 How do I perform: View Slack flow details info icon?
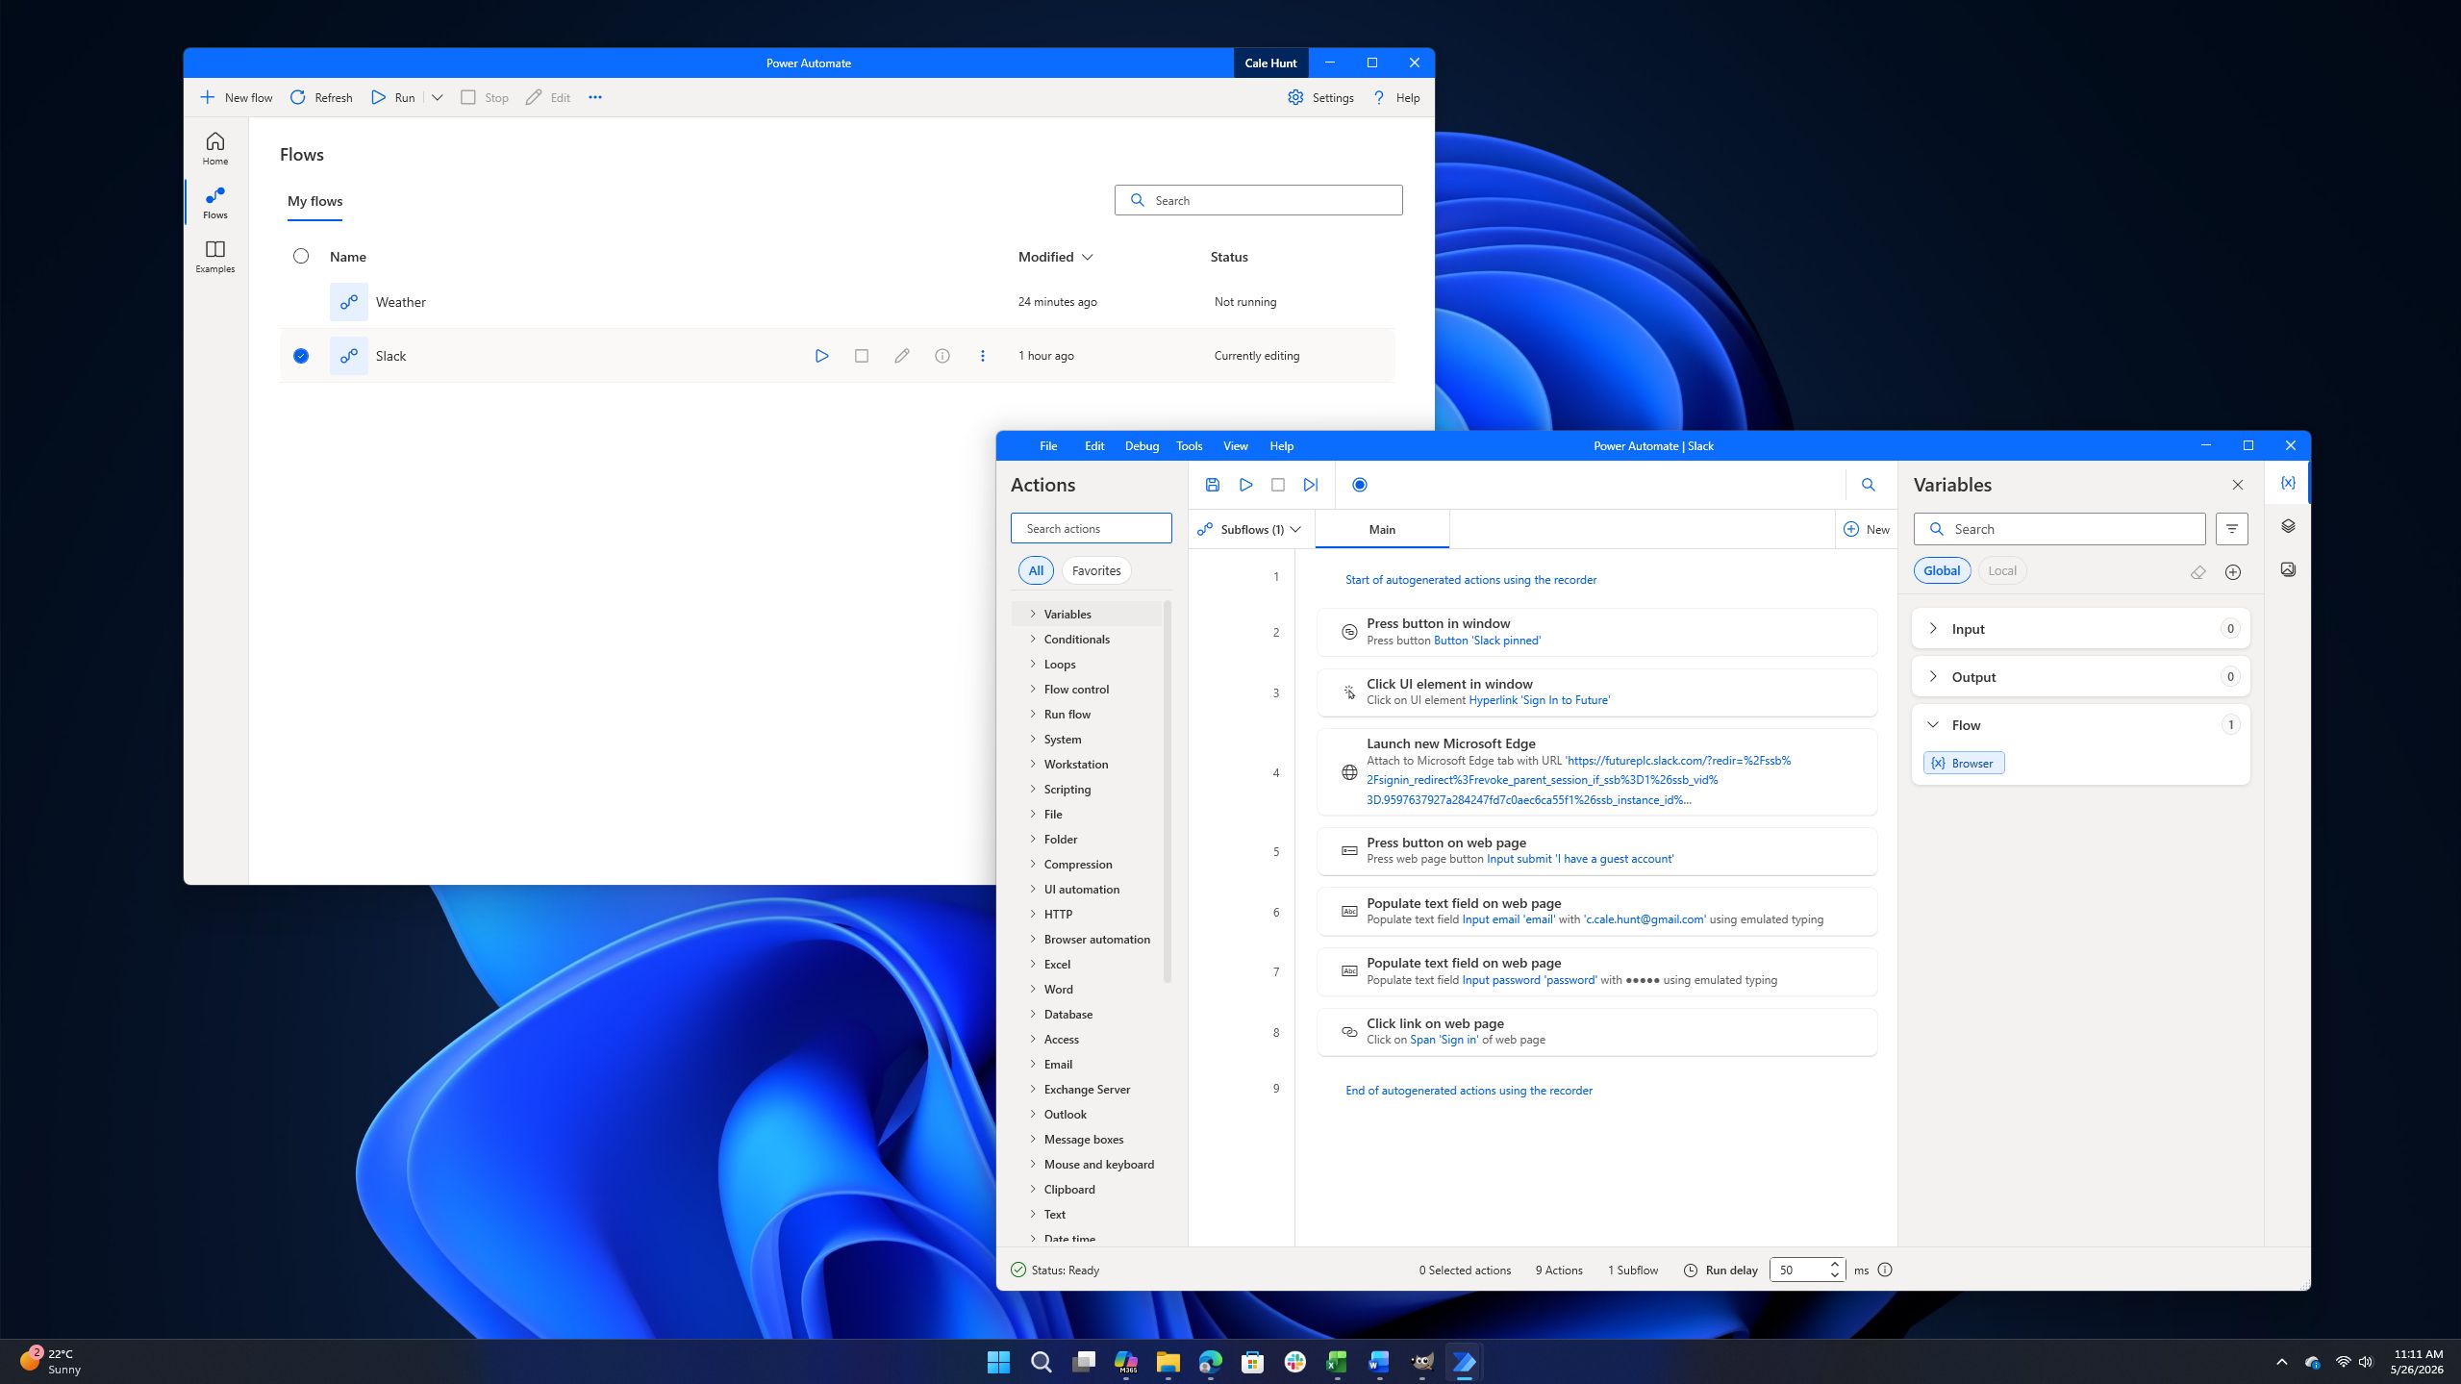point(942,356)
